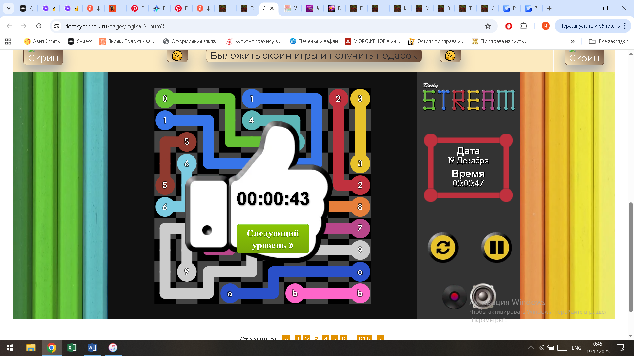The width and height of the screenshot is (634, 356).
Task: Launch Excel from the taskbar
Action: coord(72,348)
